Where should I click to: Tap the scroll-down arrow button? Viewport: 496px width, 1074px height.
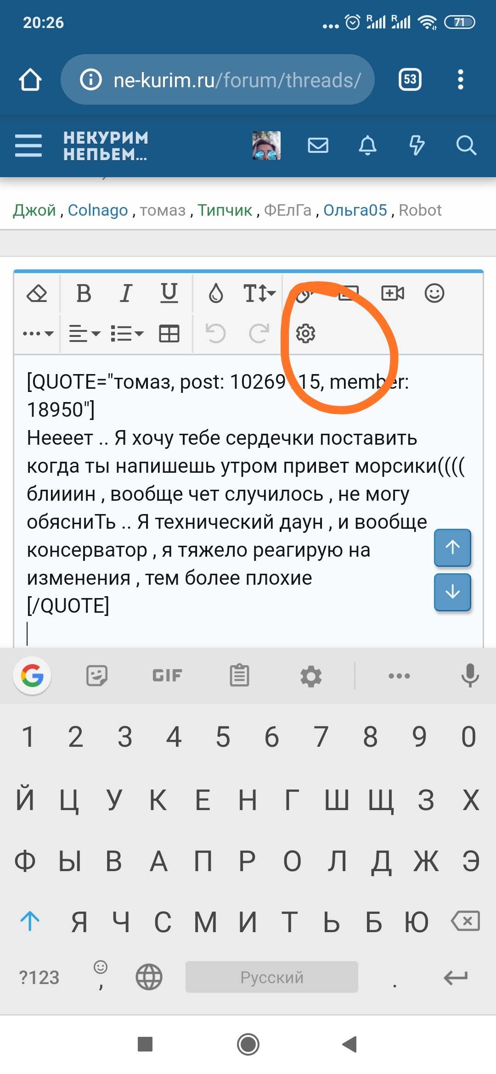452,592
